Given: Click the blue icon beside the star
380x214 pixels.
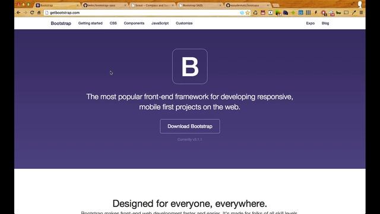Looking at the screenshot, I should click(x=242, y=13).
